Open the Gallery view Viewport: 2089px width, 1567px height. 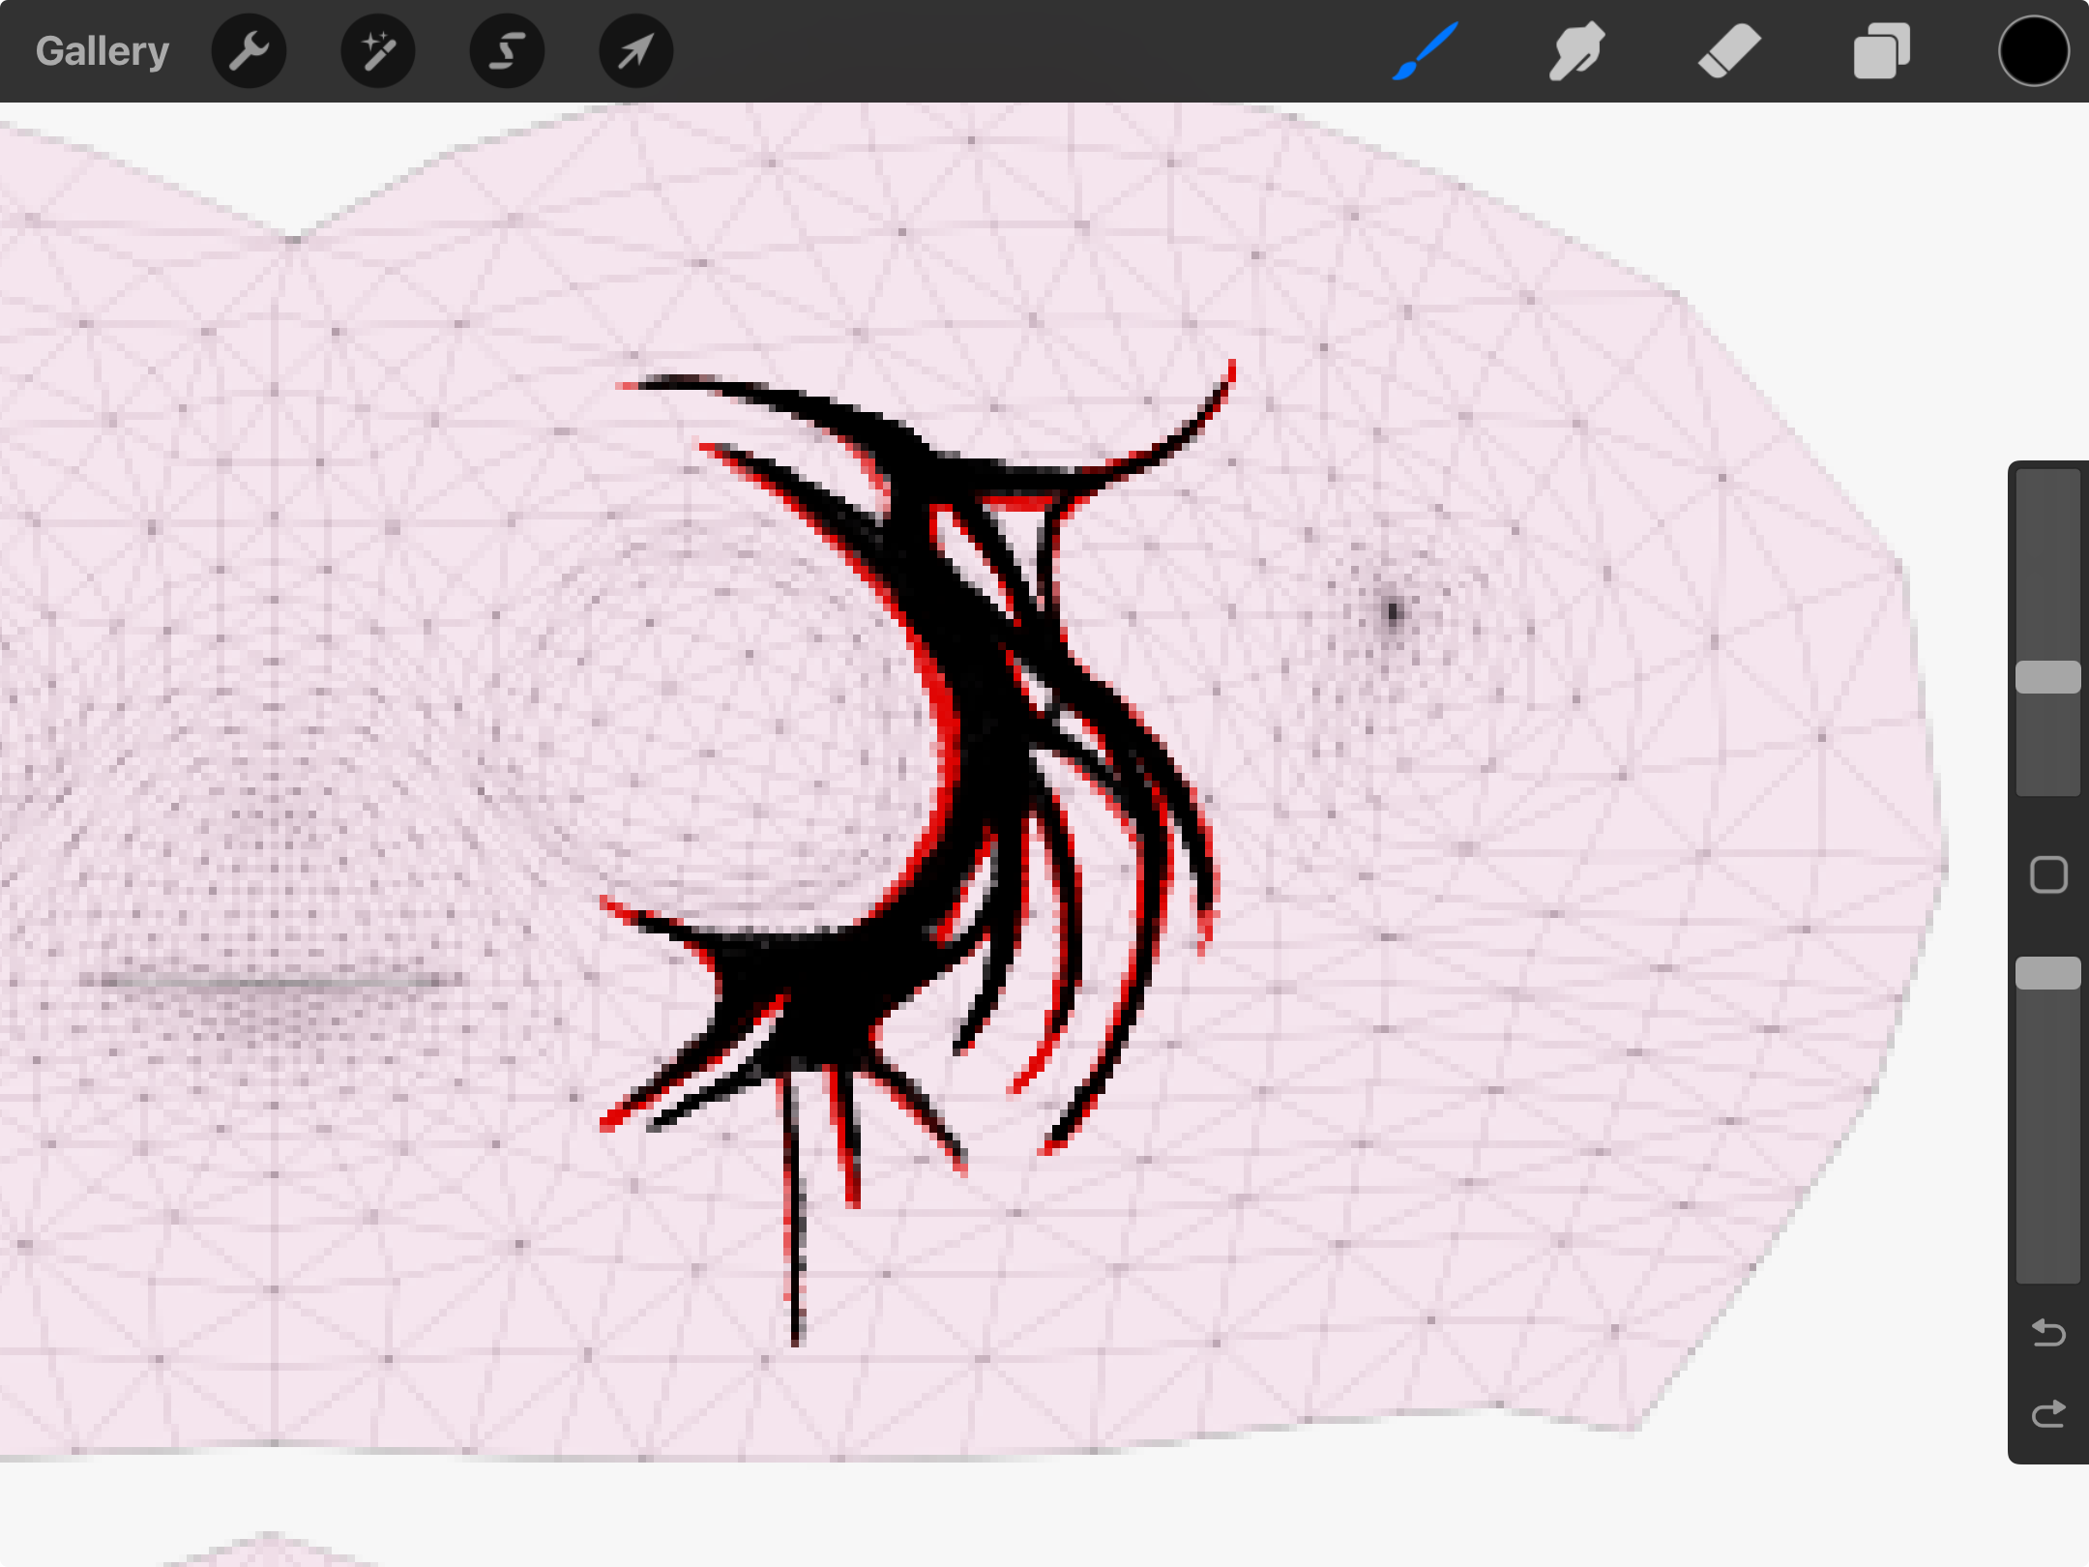[103, 51]
